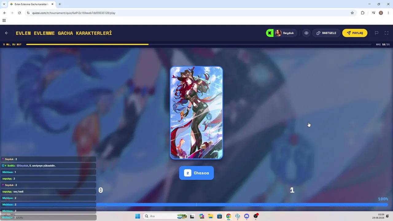393x221 pixels.
Task: Click the RASTGELE random button
Action: [326, 33]
